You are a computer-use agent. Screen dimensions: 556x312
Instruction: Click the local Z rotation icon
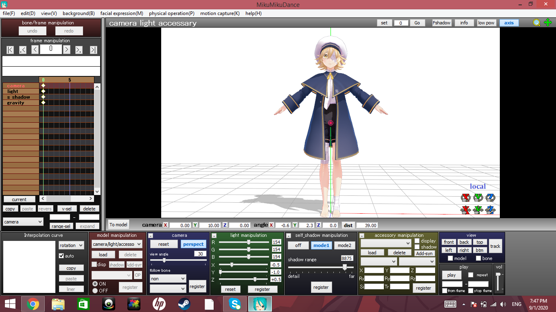tap(490, 198)
